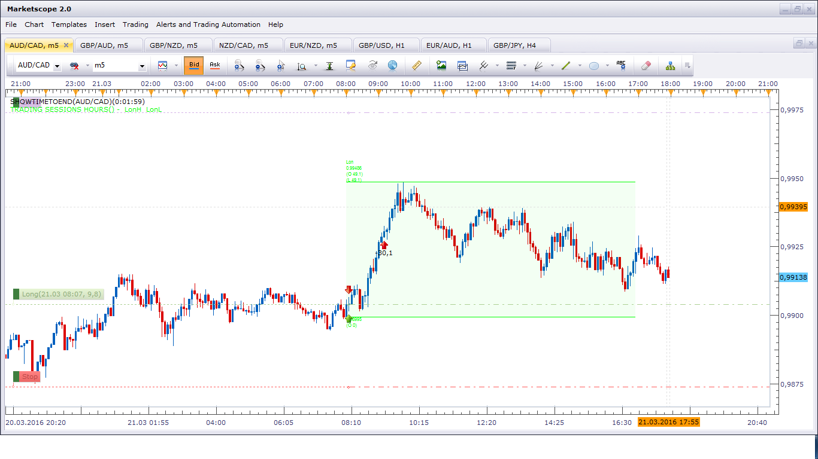This screenshot has height=459, width=818.
Task: Select the eraser tool
Action: [x=646, y=65]
